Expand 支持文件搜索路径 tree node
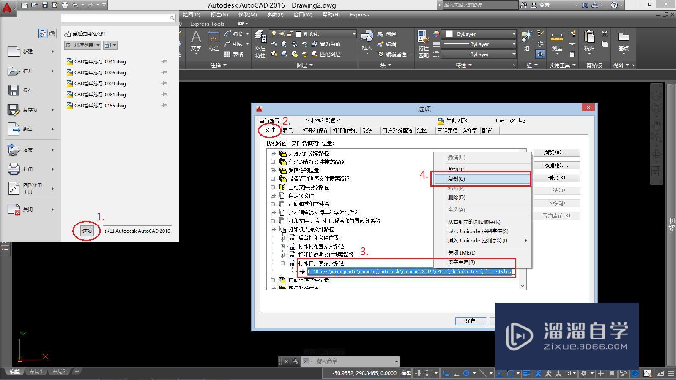This screenshot has height=380, width=676. point(273,153)
